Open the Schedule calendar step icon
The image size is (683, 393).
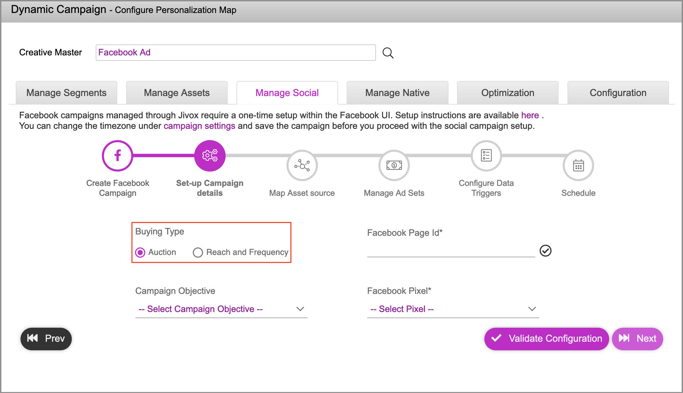pos(578,166)
